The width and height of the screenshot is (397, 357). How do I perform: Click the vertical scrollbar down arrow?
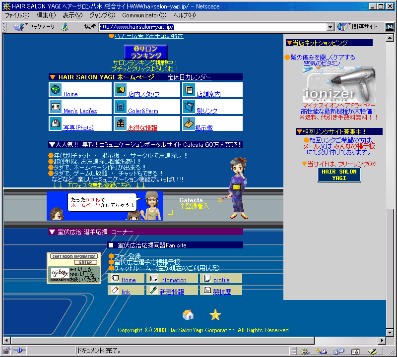coord(390,332)
